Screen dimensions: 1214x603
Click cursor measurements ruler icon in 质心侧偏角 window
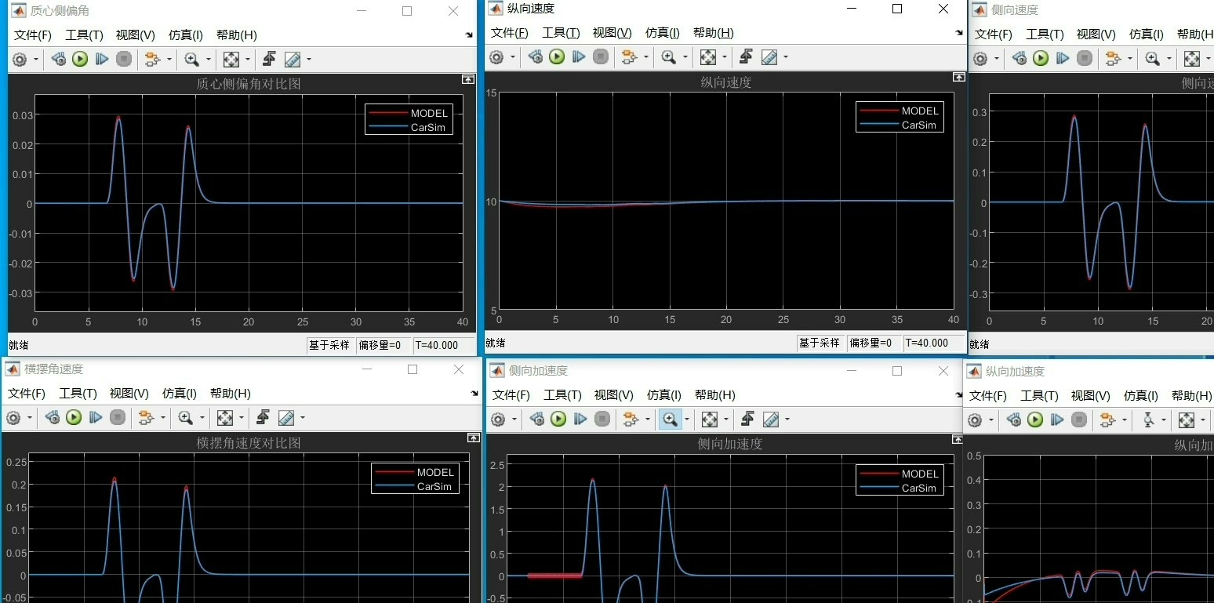point(292,59)
